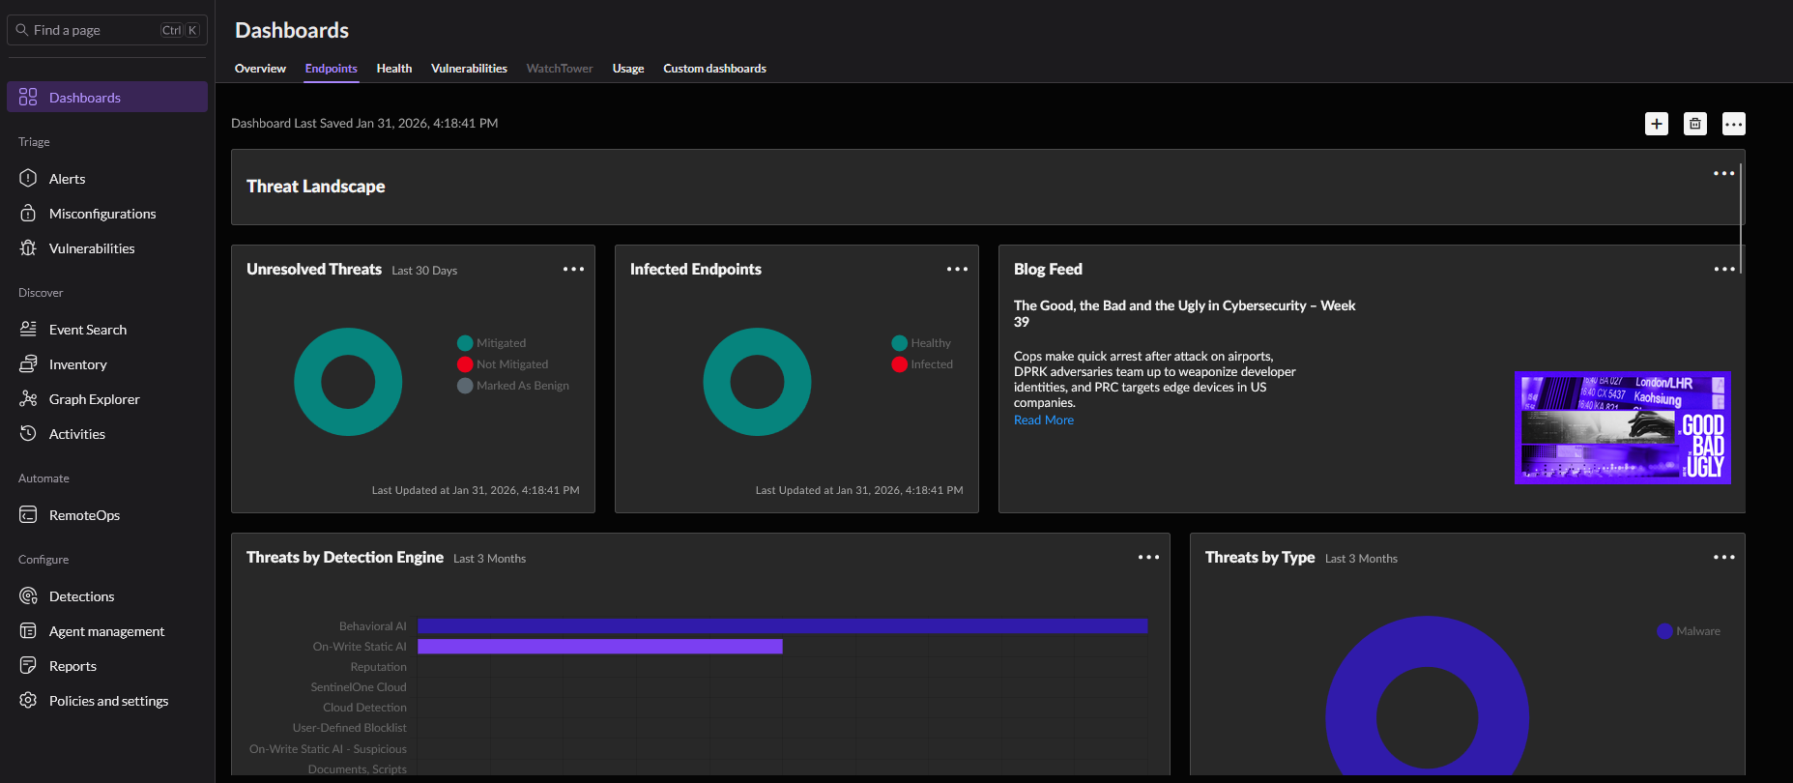Image resolution: width=1793 pixels, height=783 pixels.
Task: Click the Malware legend color swatch
Action: coord(1664,631)
